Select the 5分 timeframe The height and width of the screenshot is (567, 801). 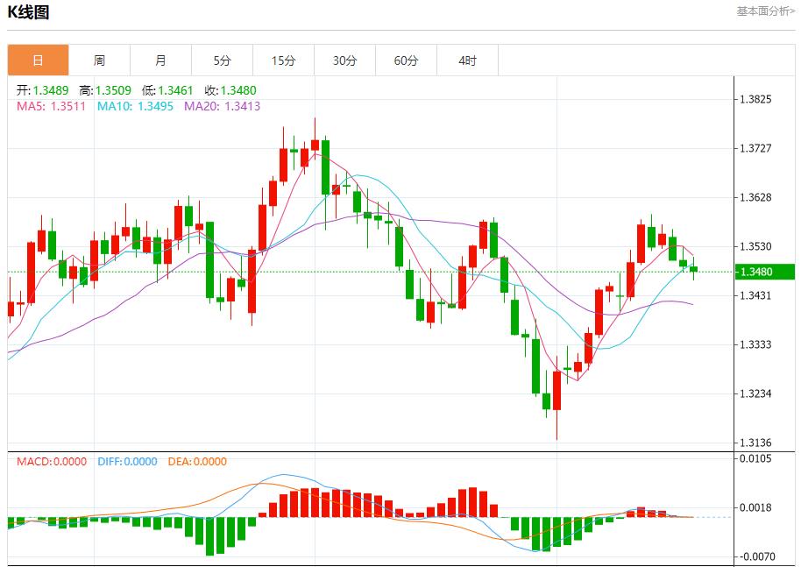[222, 60]
